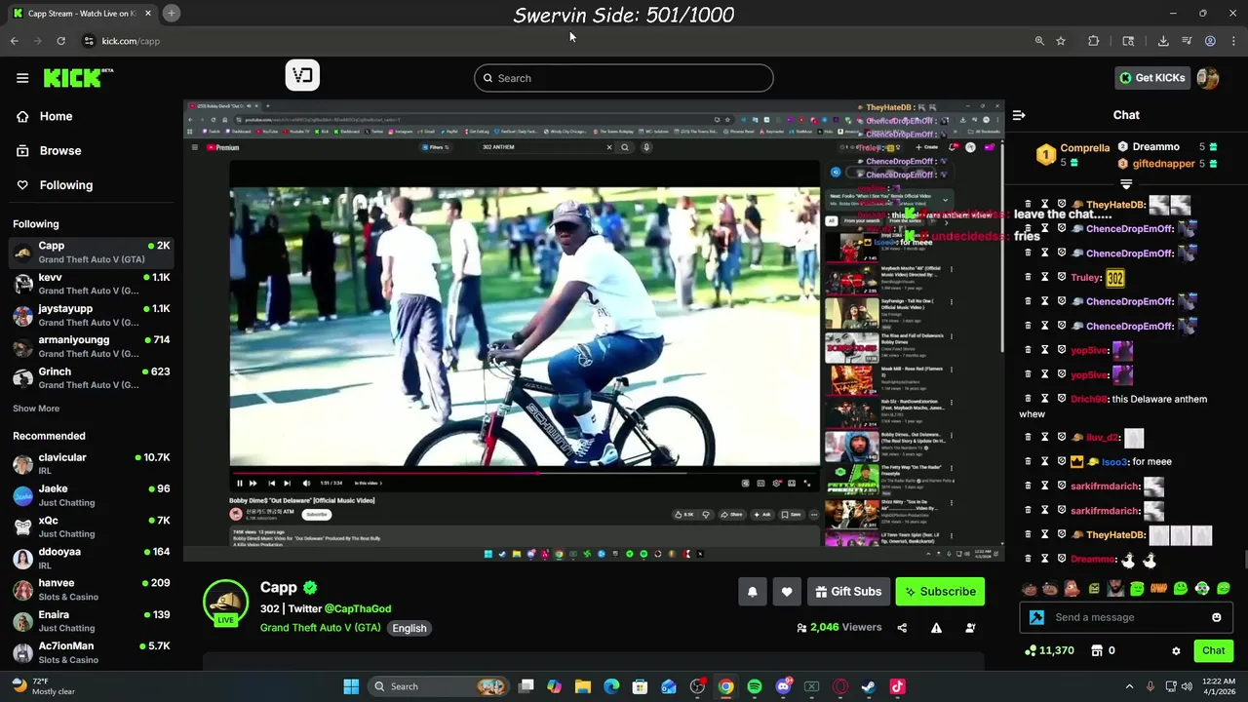Open Chrome downloads icon

click(1163, 41)
